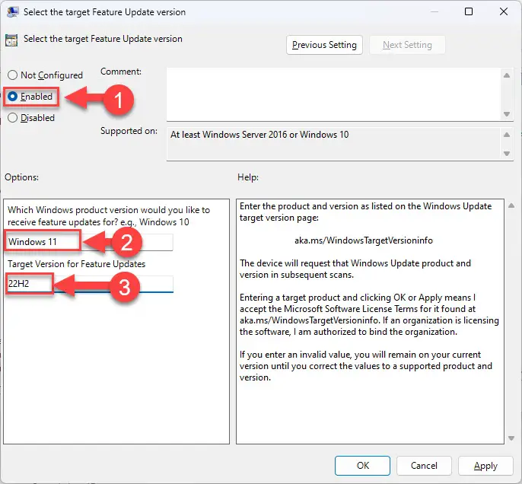Minimize the dialog window

point(434,11)
